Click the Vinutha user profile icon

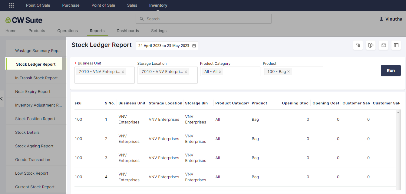point(381,19)
